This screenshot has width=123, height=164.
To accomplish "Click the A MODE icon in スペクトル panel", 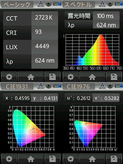I will (102, 4).
